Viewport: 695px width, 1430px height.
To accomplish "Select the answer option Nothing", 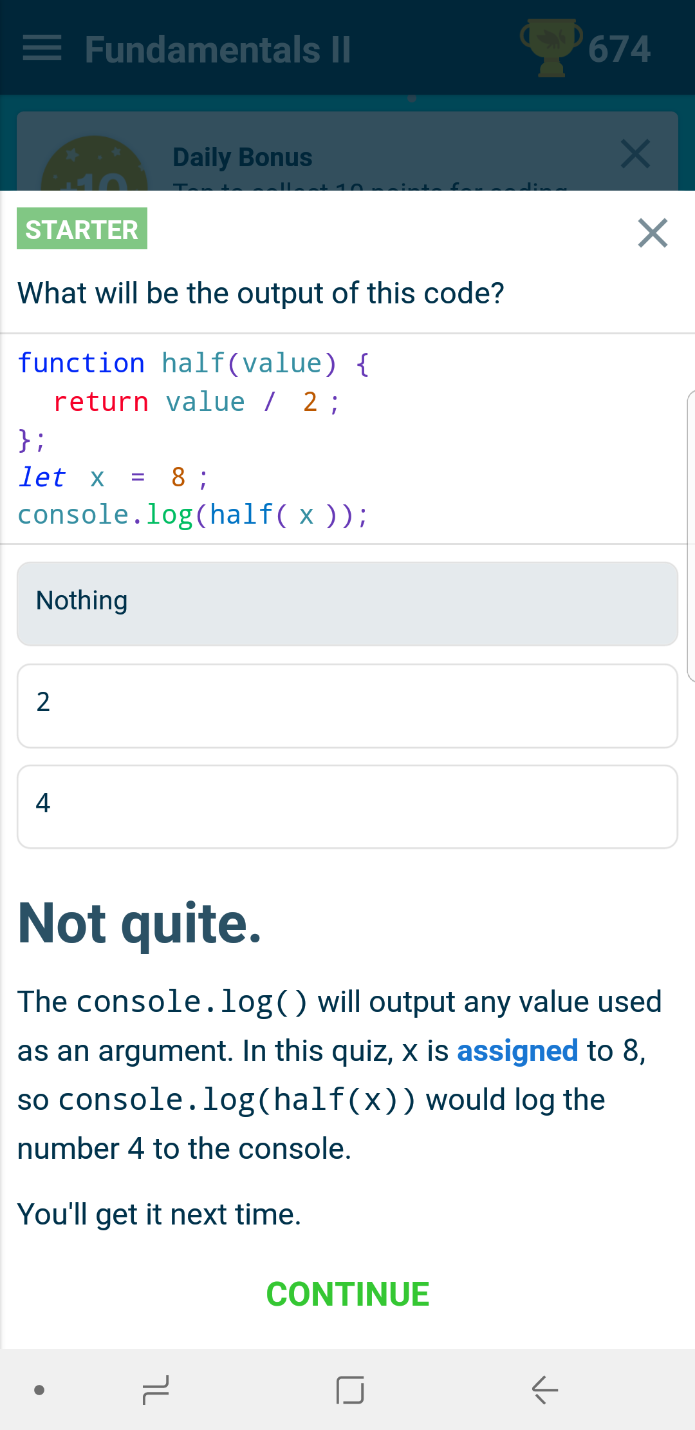I will pos(347,604).
